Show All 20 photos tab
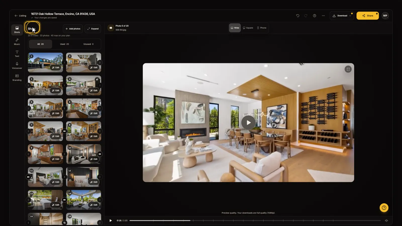This screenshot has height=226, width=402. [x=40, y=44]
